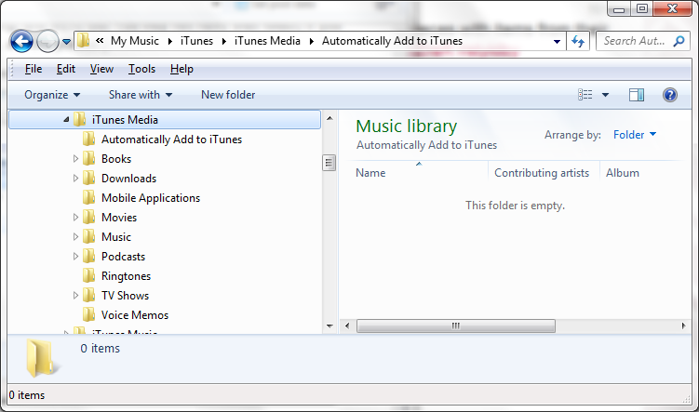Image resolution: width=699 pixels, height=412 pixels.
Task: Click the navigation pane scrollbar thumb
Action: tap(329, 163)
